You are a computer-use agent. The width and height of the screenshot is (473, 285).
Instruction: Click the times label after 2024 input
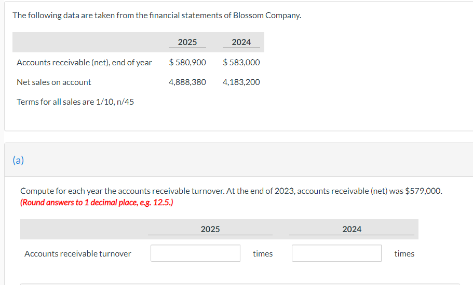(404, 253)
